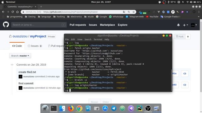202x113 pixels.
Task: Expand the Branch: master dropdown
Action: click(x=20, y=56)
